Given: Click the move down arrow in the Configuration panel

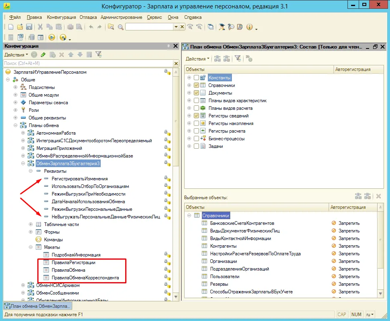Looking at the screenshot, I should click(x=80, y=55).
